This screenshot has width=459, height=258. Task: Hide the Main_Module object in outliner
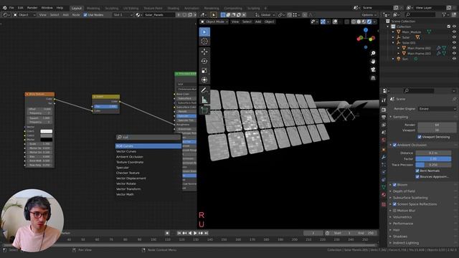tap(454, 32)
